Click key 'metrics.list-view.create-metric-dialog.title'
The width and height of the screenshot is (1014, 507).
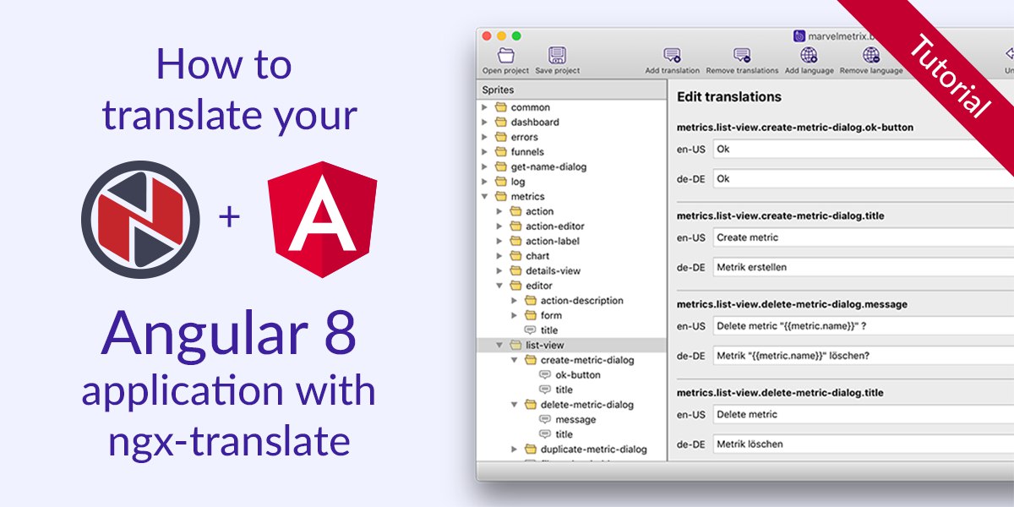coord(781,215)
